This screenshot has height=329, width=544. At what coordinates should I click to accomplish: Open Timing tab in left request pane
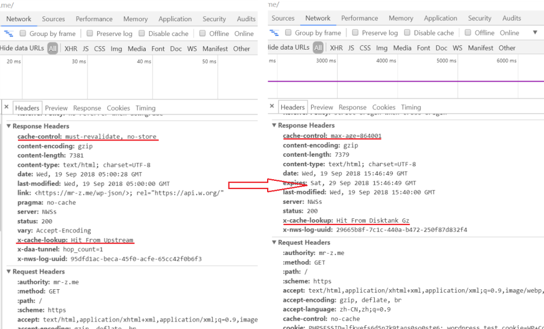[145, 108]
